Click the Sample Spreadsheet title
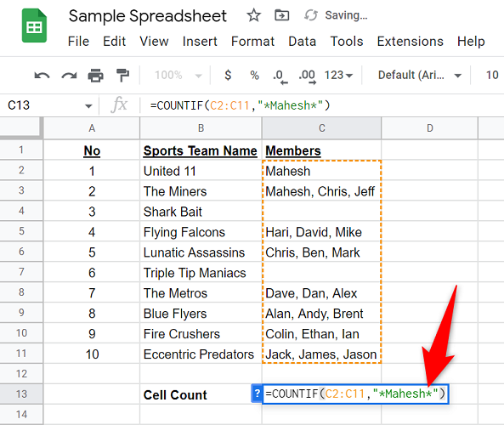The image size is (504, 425). tap(148, 16)
